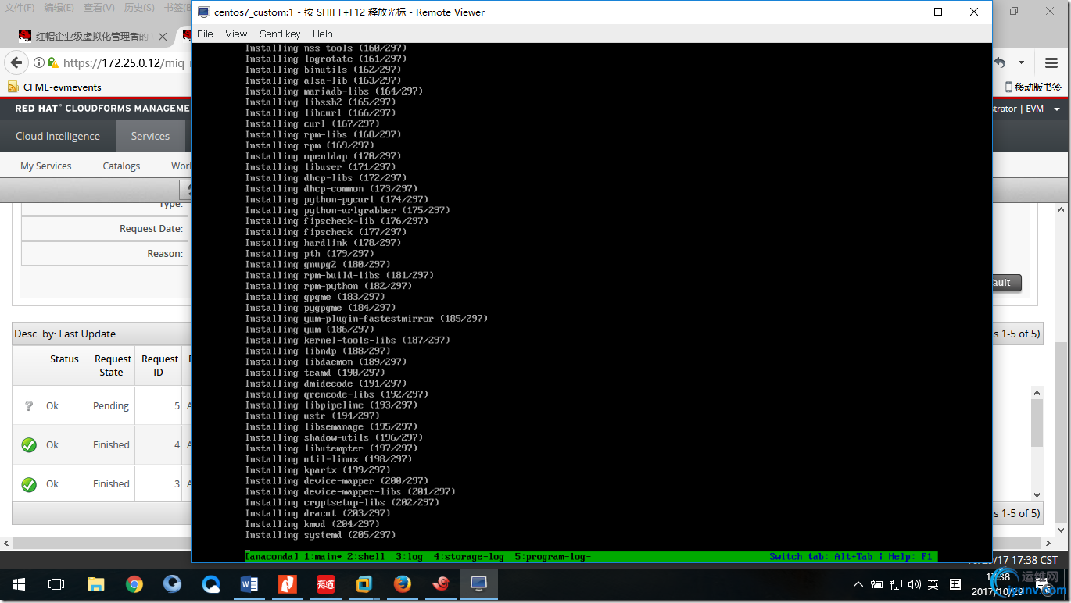This screenshot has height=603, width=1071.
Task: Click the Firefox undo arrow toolbar icon
Action: (x=1000, y=62)
